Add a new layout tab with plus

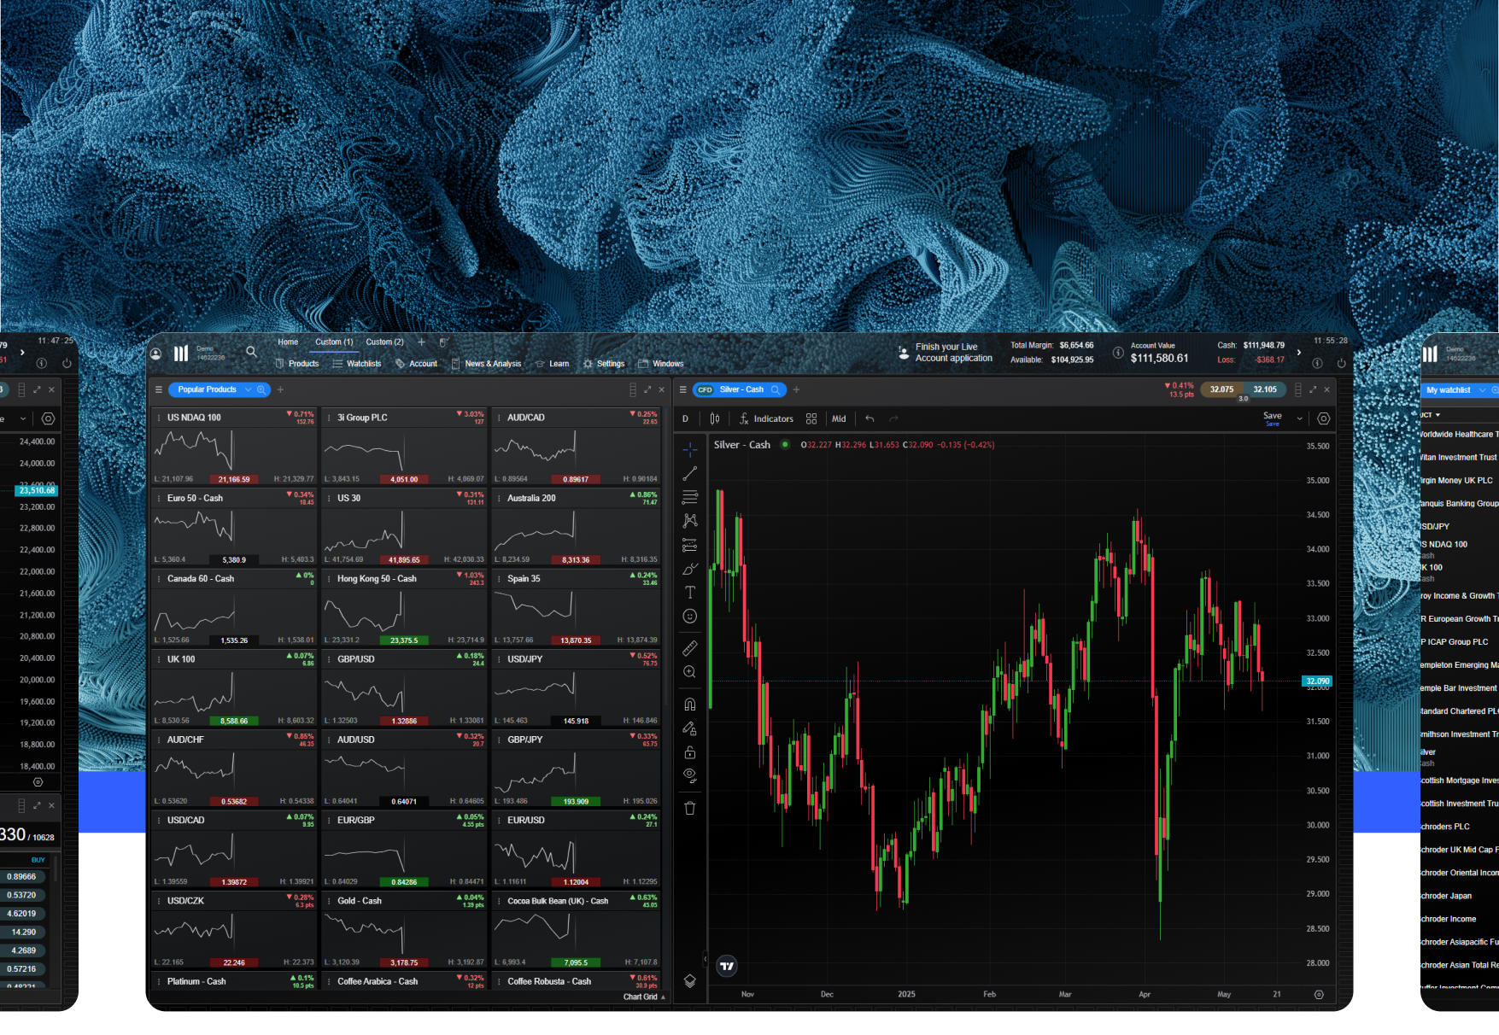(x=421, y=342)
